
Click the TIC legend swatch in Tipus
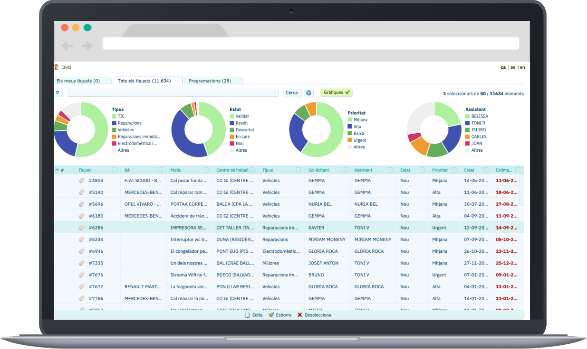coord(114,116)
